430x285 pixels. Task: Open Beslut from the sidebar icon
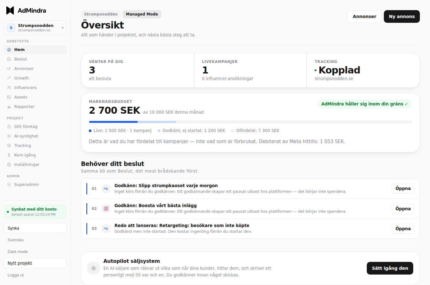point(9,59)
